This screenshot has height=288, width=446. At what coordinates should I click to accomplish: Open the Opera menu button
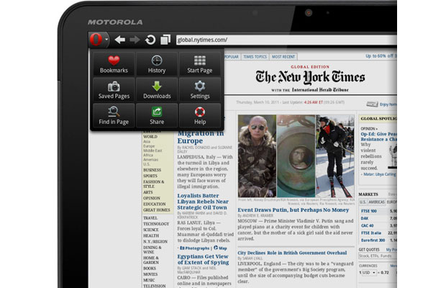tap(99, 40)
